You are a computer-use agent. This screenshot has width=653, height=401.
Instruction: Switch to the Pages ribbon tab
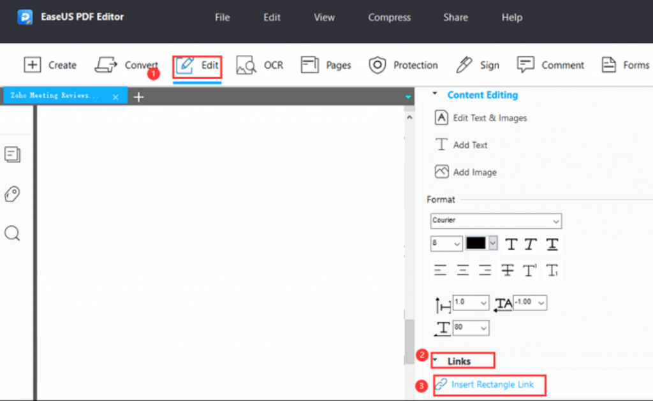326,64
